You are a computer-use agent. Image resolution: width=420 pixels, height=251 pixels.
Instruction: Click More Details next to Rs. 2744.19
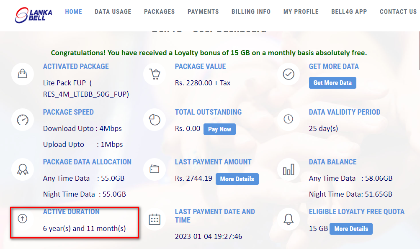[x=237, y=179]
